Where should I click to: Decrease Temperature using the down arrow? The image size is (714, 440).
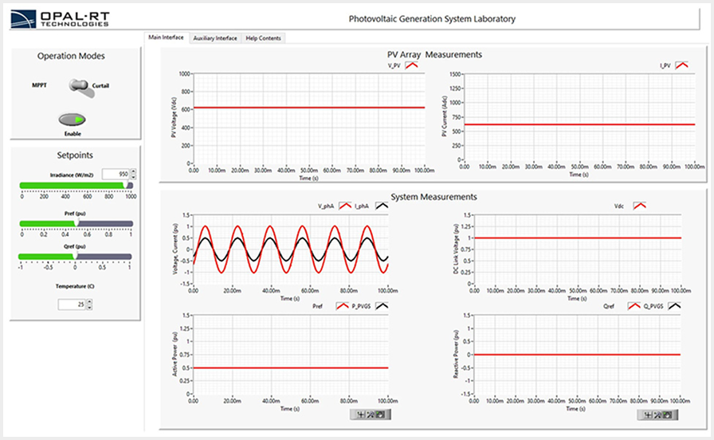(89, 308)
